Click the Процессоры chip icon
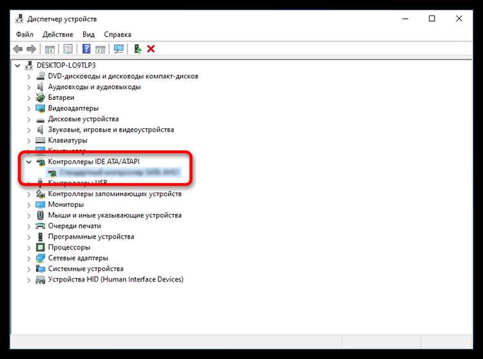 pyautogui.click(x=41, y=247)
